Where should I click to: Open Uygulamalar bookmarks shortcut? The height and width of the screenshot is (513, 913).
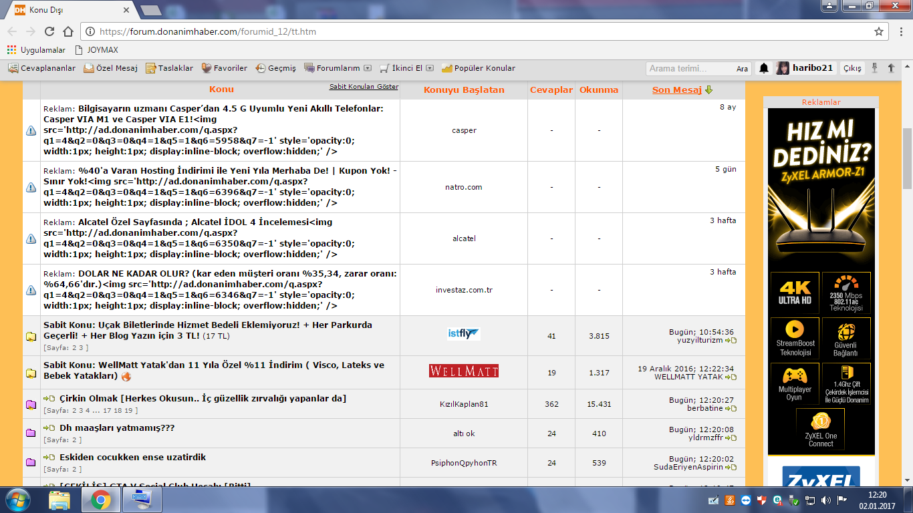(x=36, y=50)
